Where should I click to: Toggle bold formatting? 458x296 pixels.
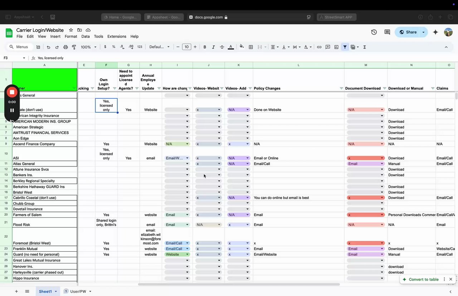[x=205, y=47]
